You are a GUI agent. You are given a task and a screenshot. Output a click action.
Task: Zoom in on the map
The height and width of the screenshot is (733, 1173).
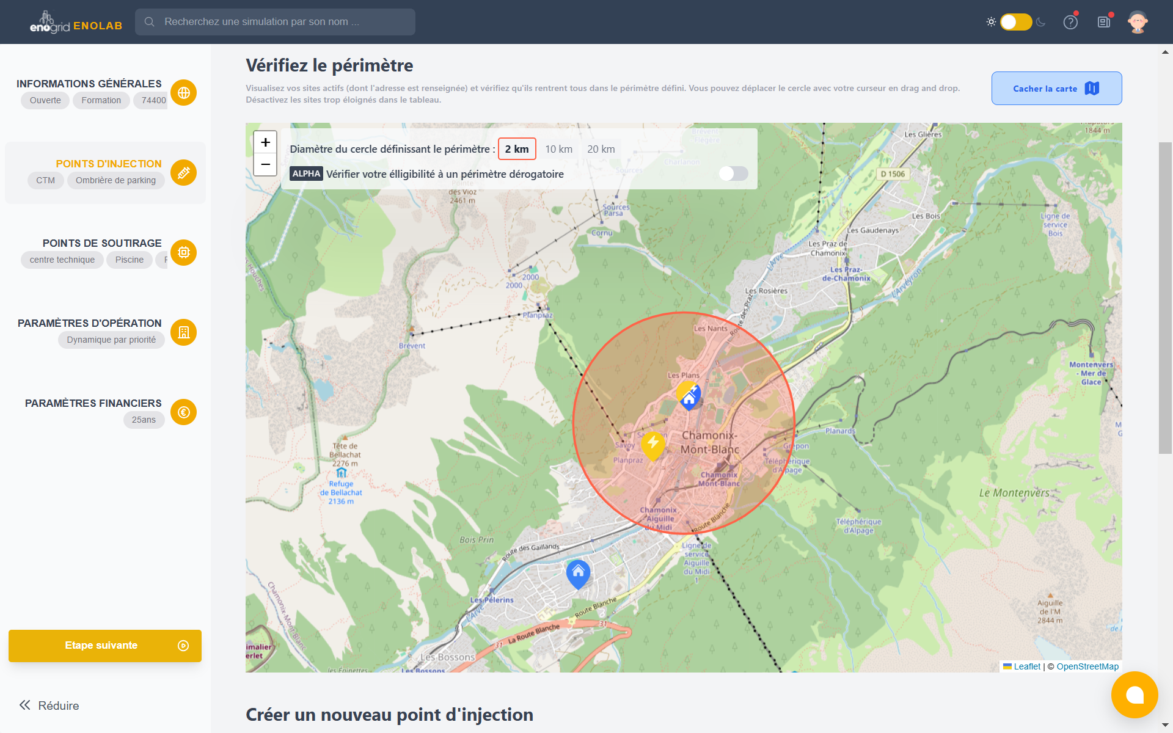(x=265, y=142)
